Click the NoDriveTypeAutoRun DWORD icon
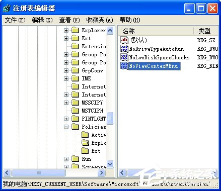The image size is (221, 191). coord(124,49)
